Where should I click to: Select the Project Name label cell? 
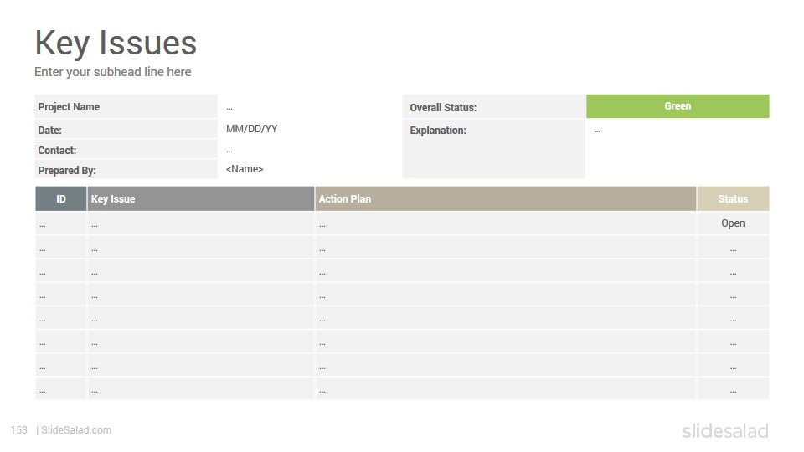[126, 106]
